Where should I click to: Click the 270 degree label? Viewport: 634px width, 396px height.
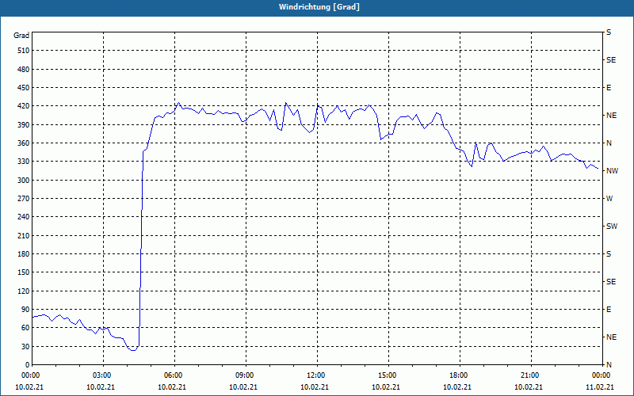(x=24, y=199)
